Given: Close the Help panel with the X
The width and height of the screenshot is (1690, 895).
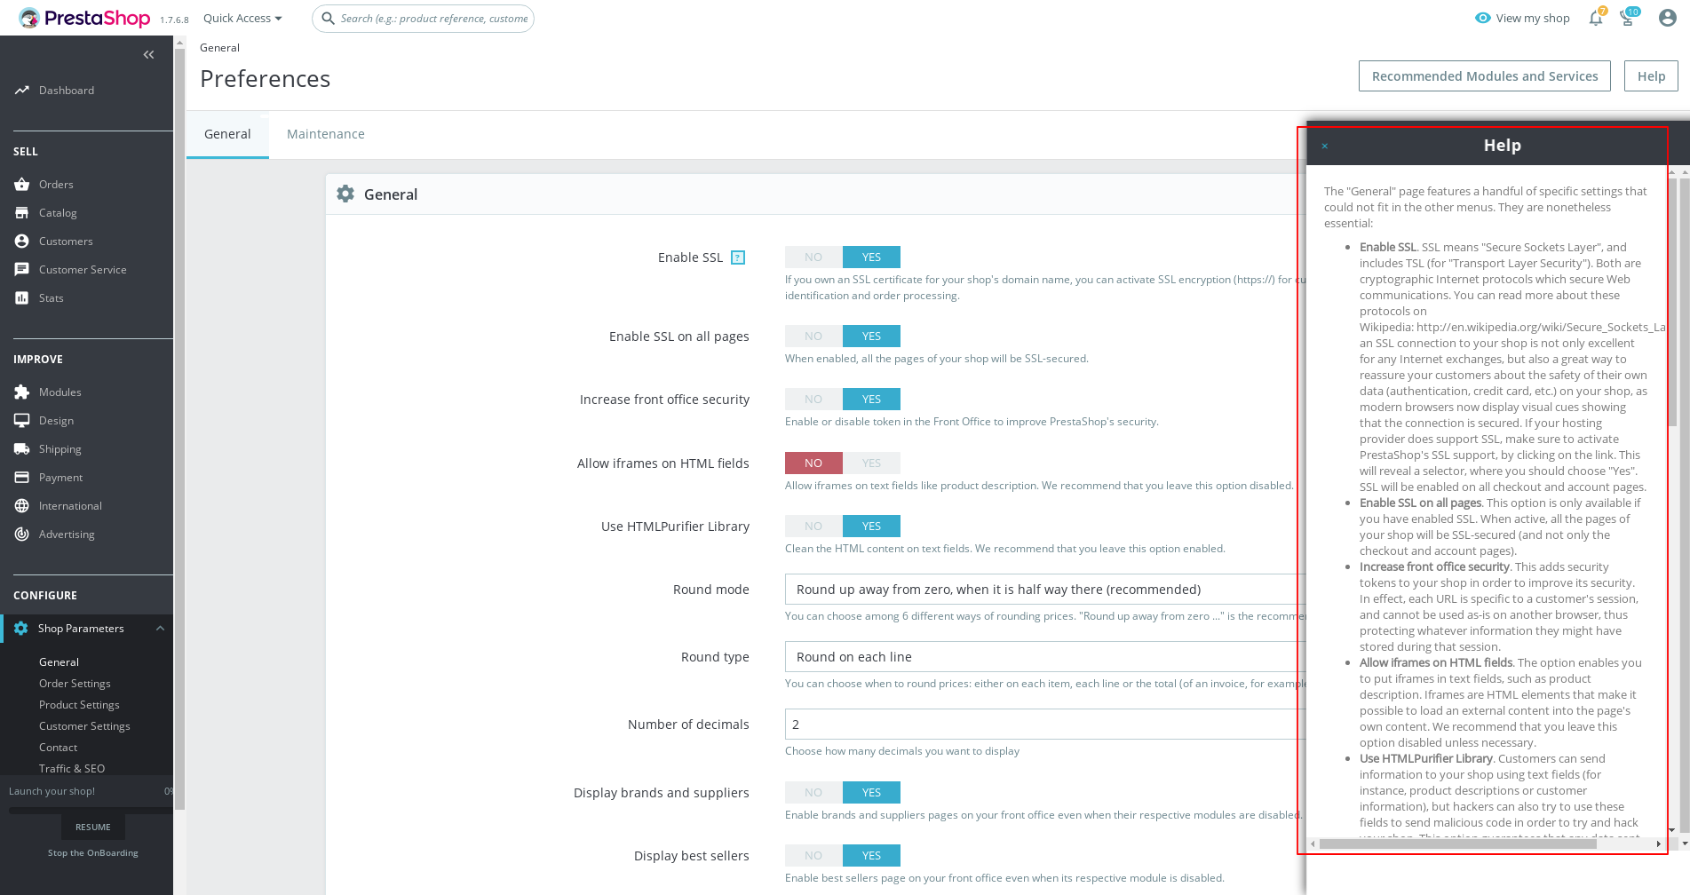Looking at the screenshot, I should (1324, 146).
